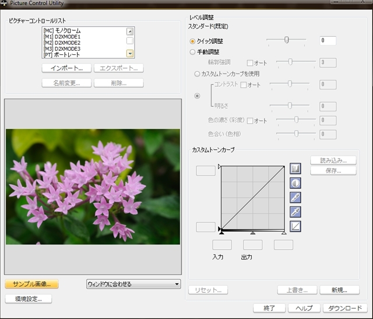The height and width of the screenshot is (319, 373).
Task: Click the midpoint gray triangle under curve
Action: pos(252,233)
